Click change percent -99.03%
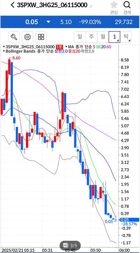This screenshot has height=253, width=140. pos(90,22)
